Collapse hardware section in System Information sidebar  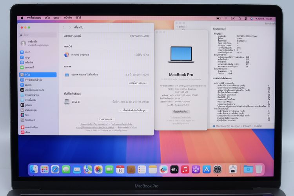click(177, 27)
